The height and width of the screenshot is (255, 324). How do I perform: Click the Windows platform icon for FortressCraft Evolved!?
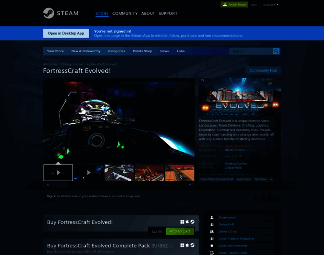(182, 221)
